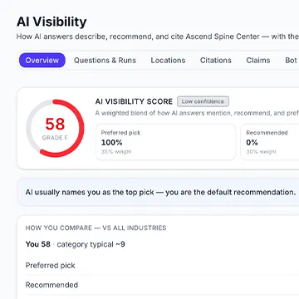Click the red score ring gauge

(55, 128)
